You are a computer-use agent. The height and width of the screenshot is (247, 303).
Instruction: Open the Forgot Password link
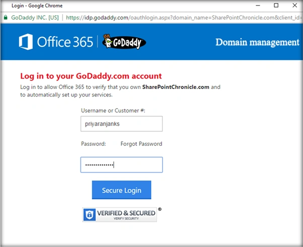141,144
